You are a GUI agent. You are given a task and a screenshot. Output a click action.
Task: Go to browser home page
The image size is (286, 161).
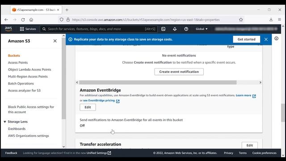click(x=31, y=20)
